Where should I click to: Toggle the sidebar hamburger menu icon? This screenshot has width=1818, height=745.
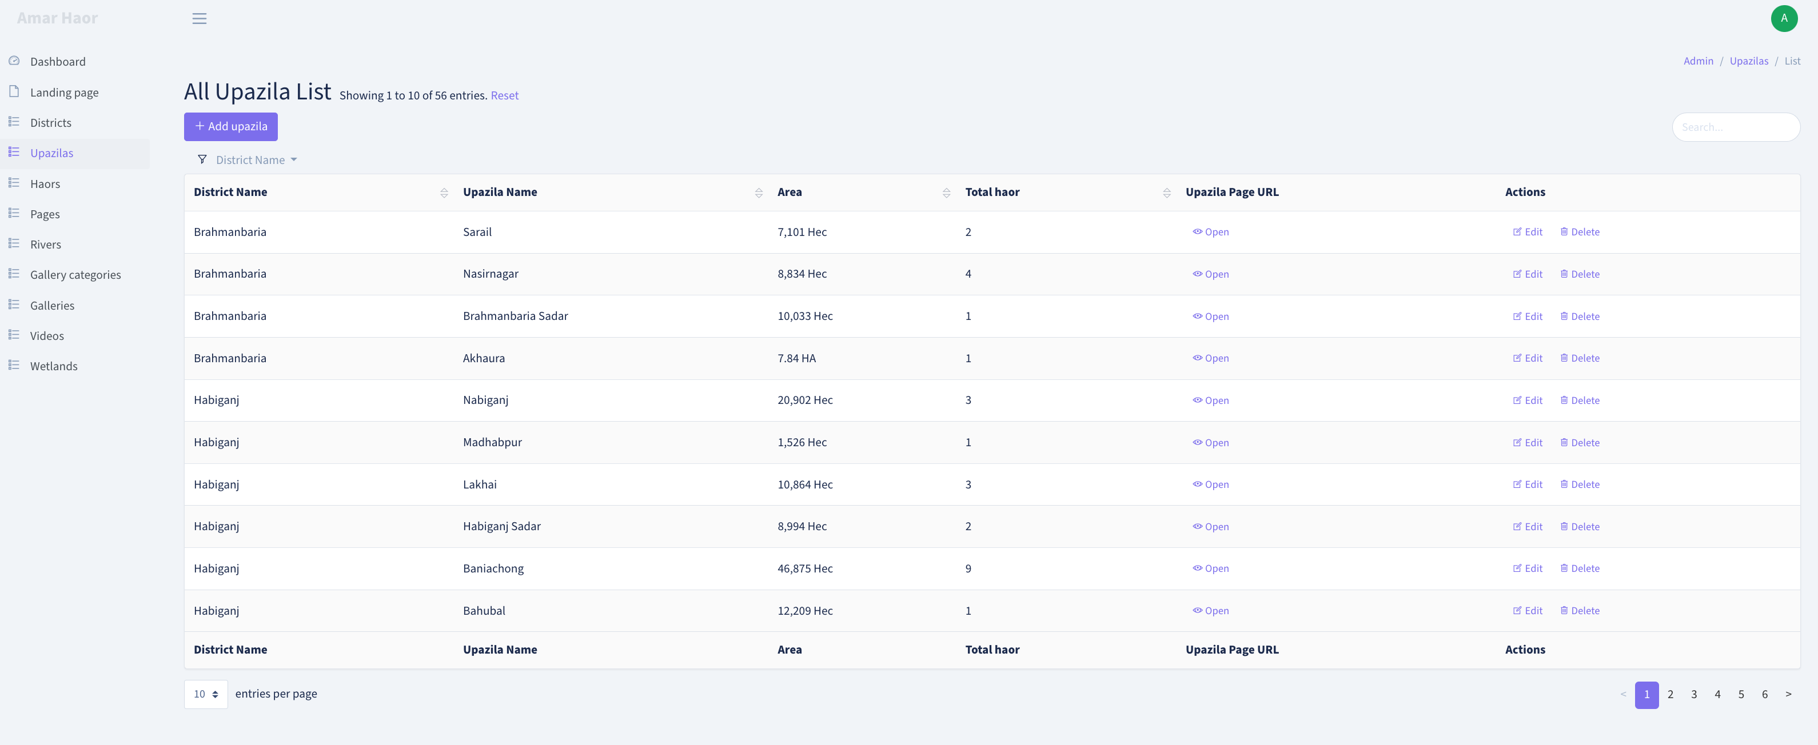pos(200,18)
